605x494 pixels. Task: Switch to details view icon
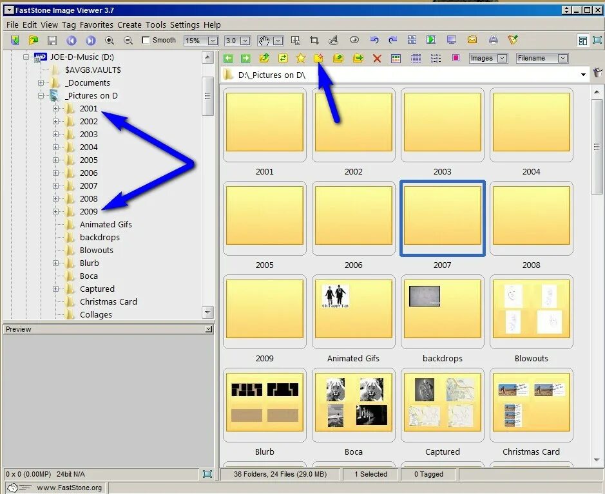416,59
